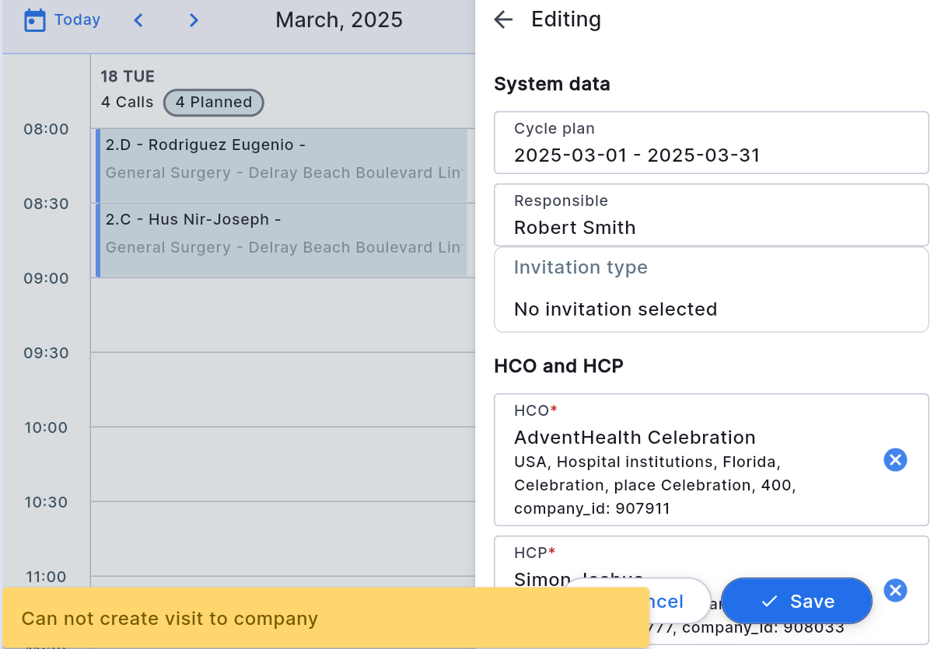934x649 pixels.
Task: Open the Invitation type dropdown
Action: coord(711,290)
